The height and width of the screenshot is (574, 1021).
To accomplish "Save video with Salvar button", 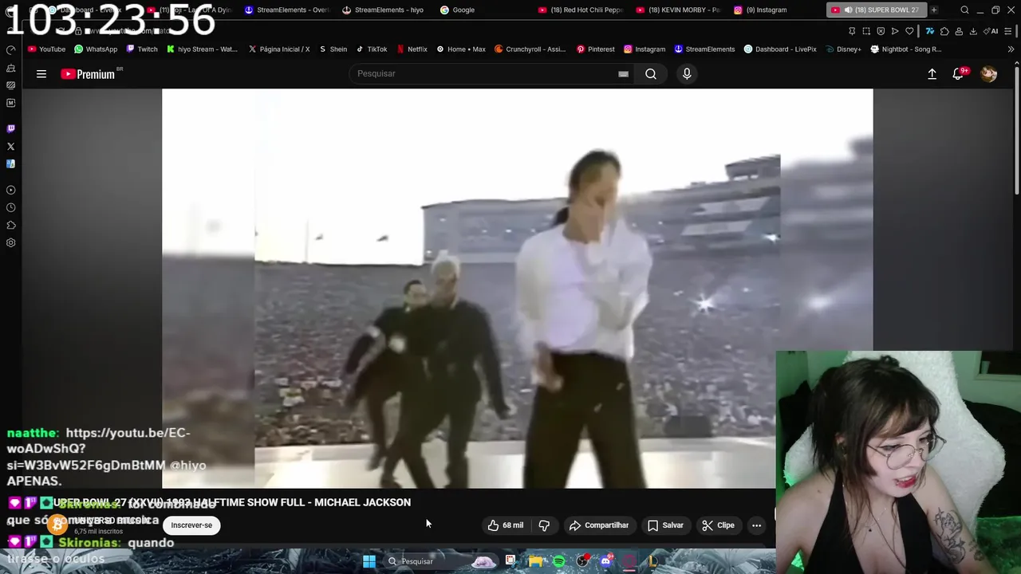I will click(665, 525).
